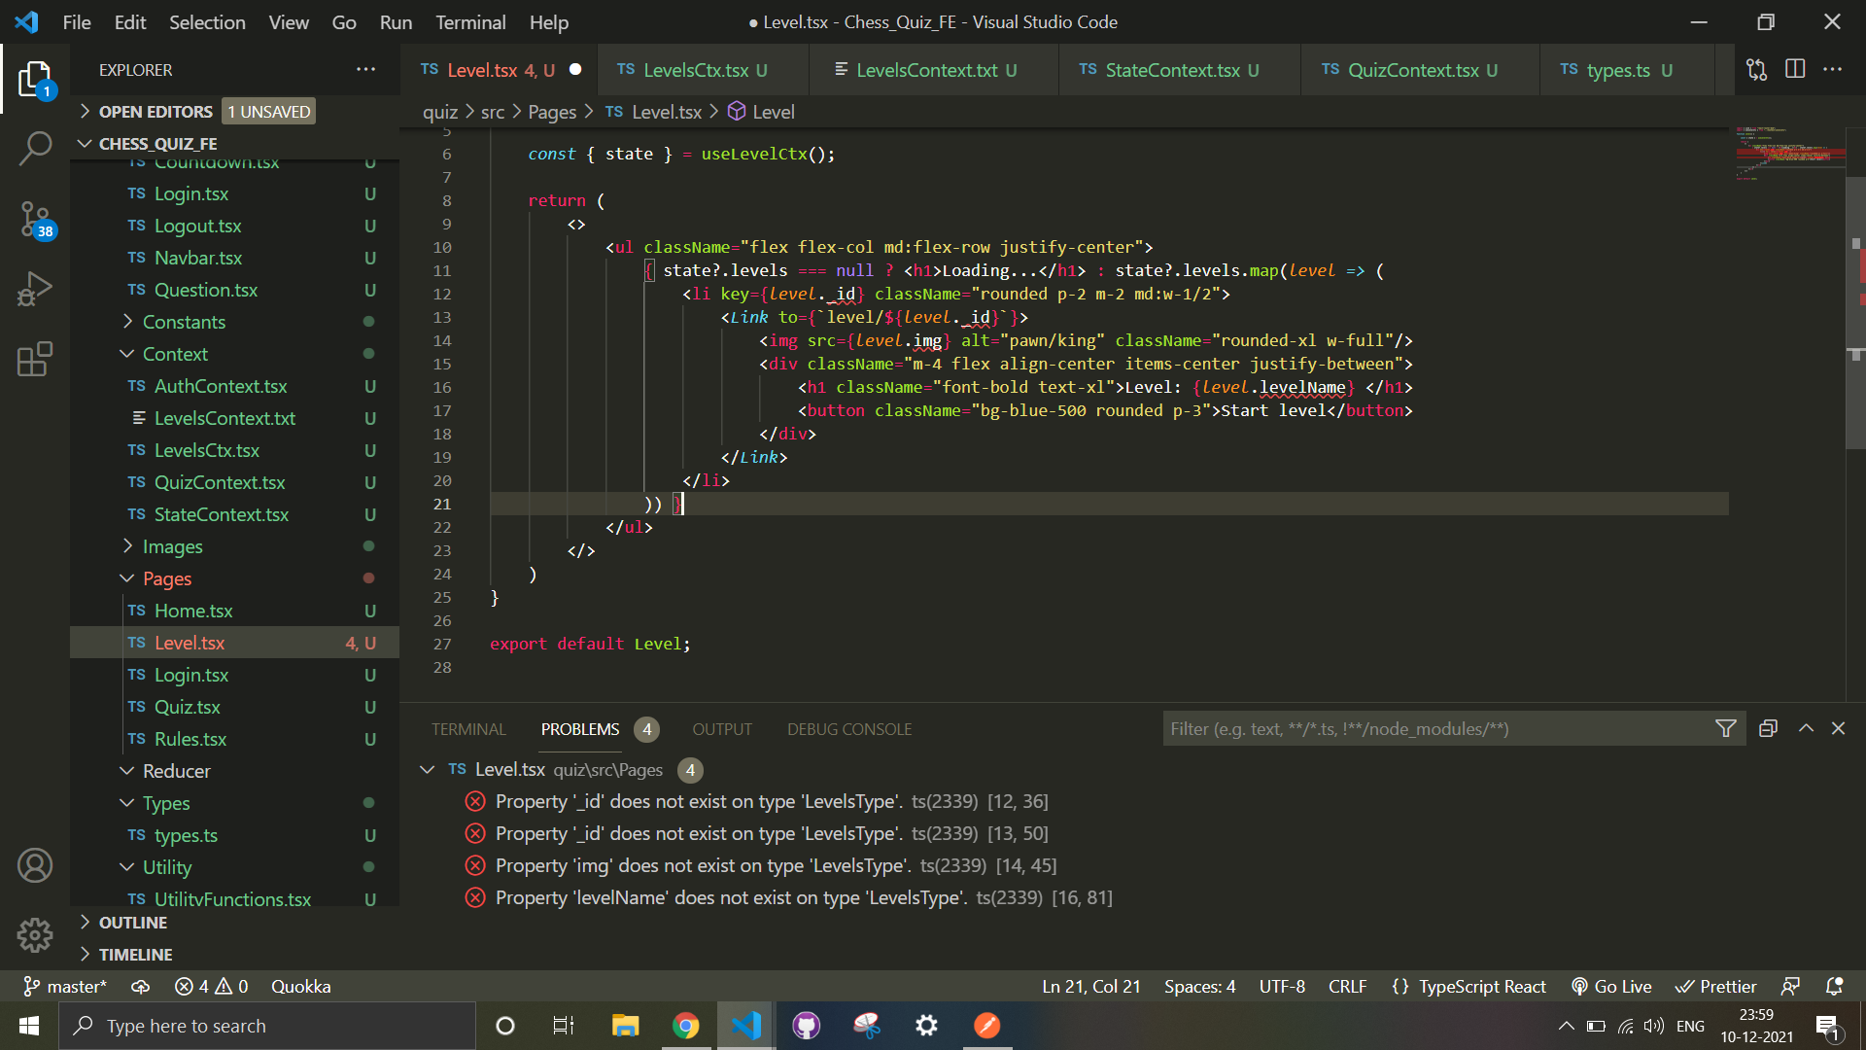Open Postman from the taskbar

(987, 1026)
